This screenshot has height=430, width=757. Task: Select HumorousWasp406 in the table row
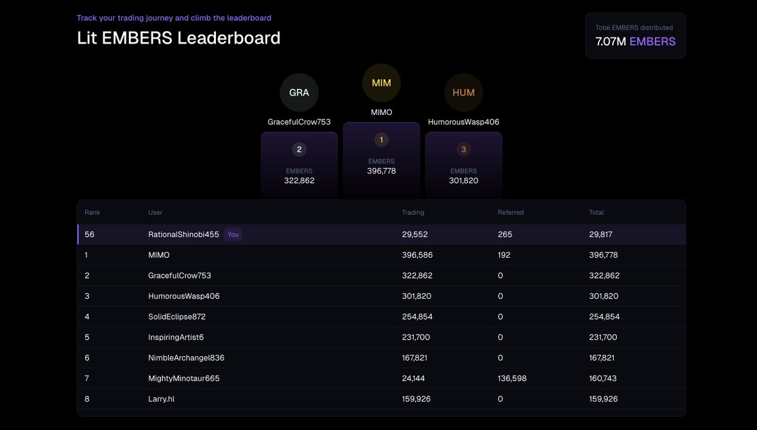pos(184,296)
